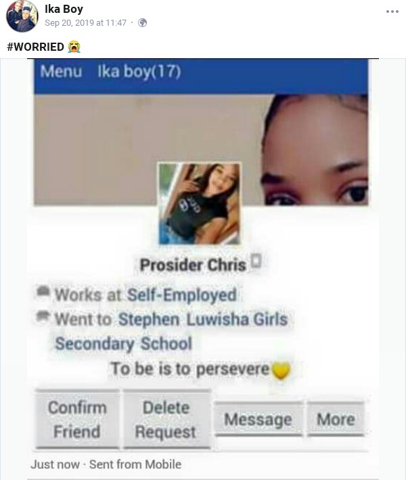The image size is (406, 480).
Task: Open the Self-Employed workplace link
Action: 182,295
